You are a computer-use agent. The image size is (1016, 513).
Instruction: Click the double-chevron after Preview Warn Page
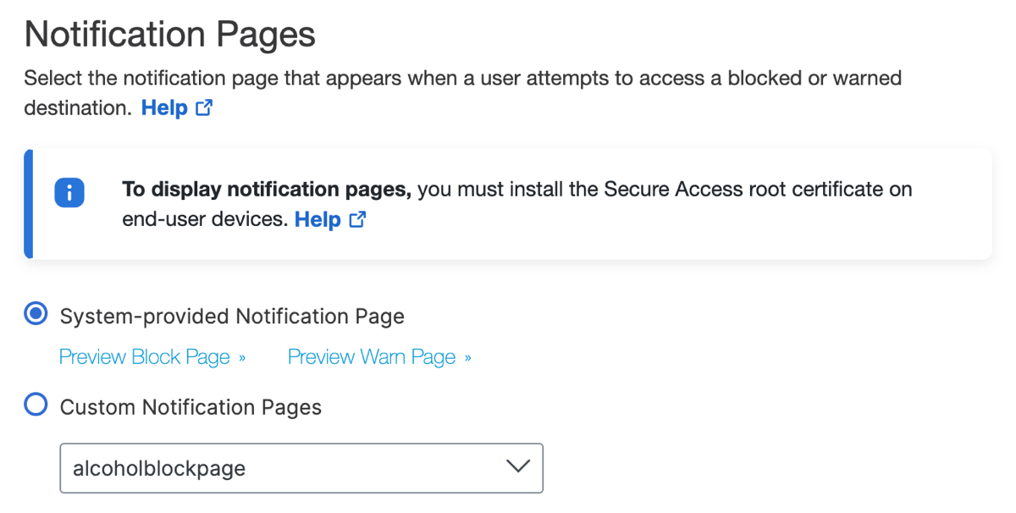point(467,358)
